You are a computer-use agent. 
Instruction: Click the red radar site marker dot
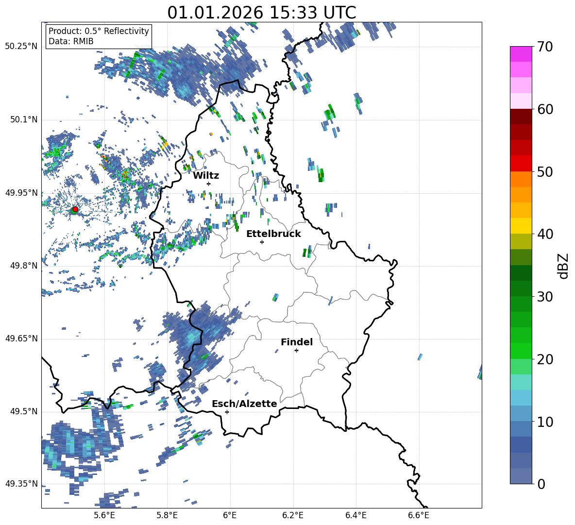(x=75, y=209)
